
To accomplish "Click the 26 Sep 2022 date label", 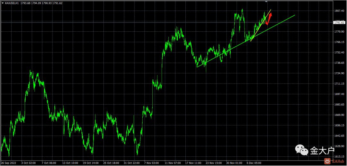I will coord(8,163).
